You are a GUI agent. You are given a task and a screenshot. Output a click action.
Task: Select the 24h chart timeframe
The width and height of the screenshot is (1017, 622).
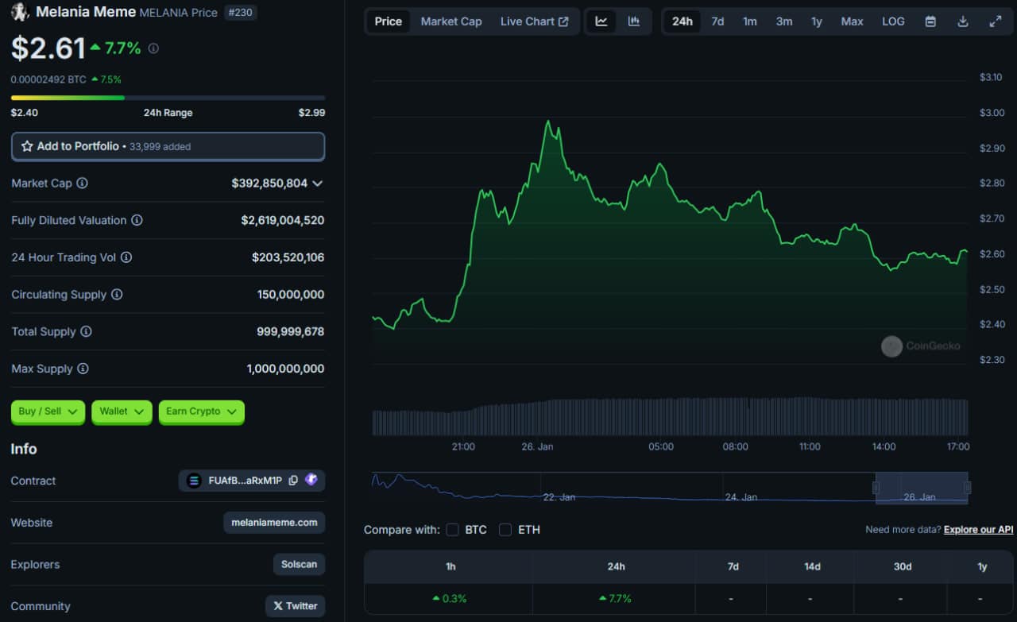coord(683,21)
